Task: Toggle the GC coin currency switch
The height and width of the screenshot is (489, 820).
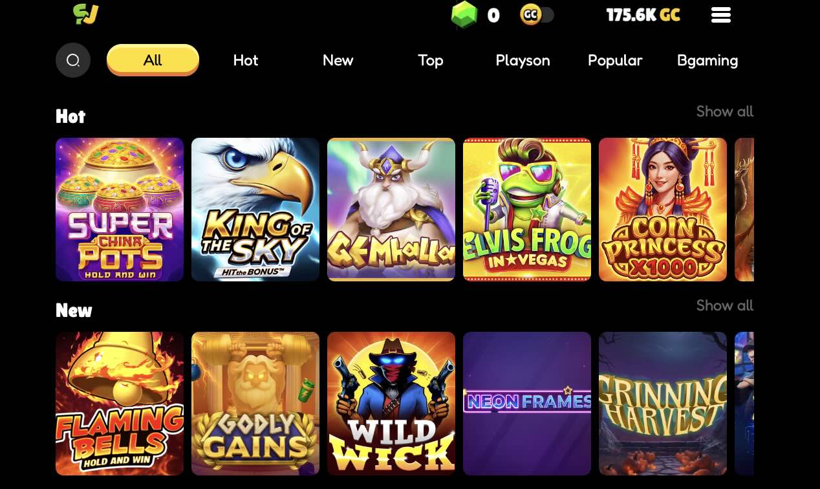Action: pyautogui.click(x=537, y=15)
